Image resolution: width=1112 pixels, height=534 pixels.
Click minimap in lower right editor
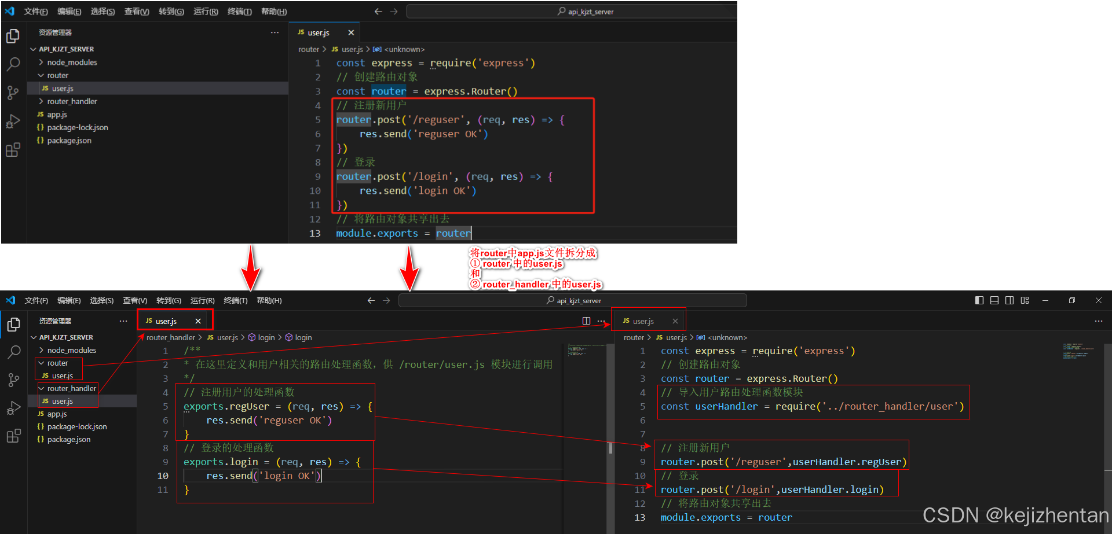(x=1078, y=351)
